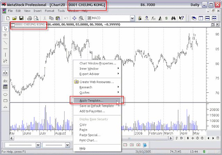Select the triangle drawing tool
Screen dimensions: 222x155
[5, 107]
